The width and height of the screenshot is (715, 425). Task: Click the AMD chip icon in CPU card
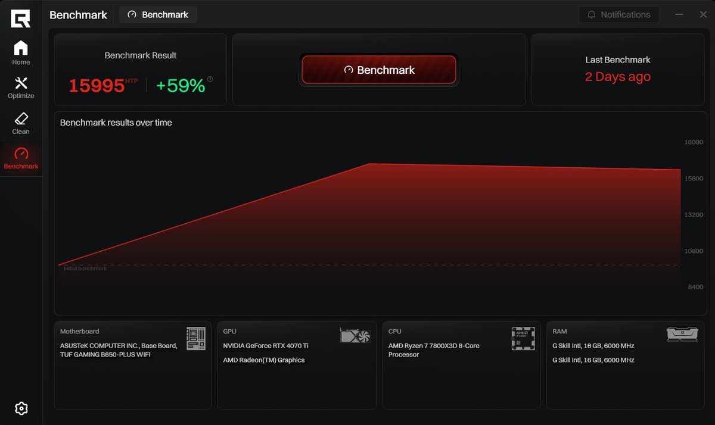(x=523, y=338)
